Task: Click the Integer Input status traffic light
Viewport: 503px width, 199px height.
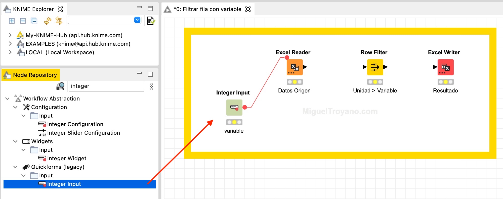Action: coord(234,122)
